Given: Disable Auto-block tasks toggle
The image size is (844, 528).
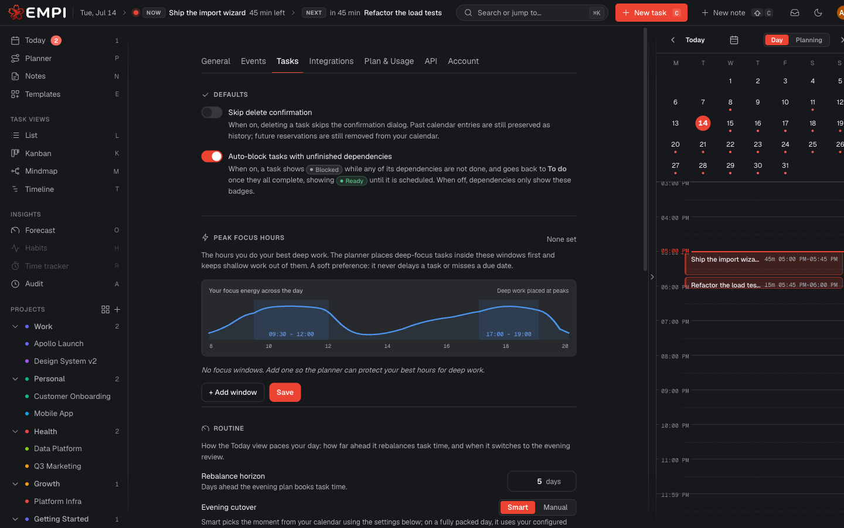Looking at the screenshot, I should click(x=212, y=156).
